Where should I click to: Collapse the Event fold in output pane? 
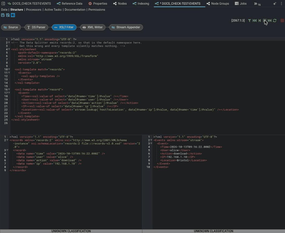(151, 144)
